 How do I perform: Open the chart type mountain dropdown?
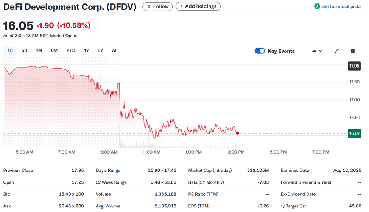tap(317, 51)
